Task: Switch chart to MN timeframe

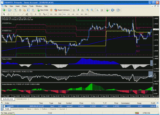Action: point(86,14)
